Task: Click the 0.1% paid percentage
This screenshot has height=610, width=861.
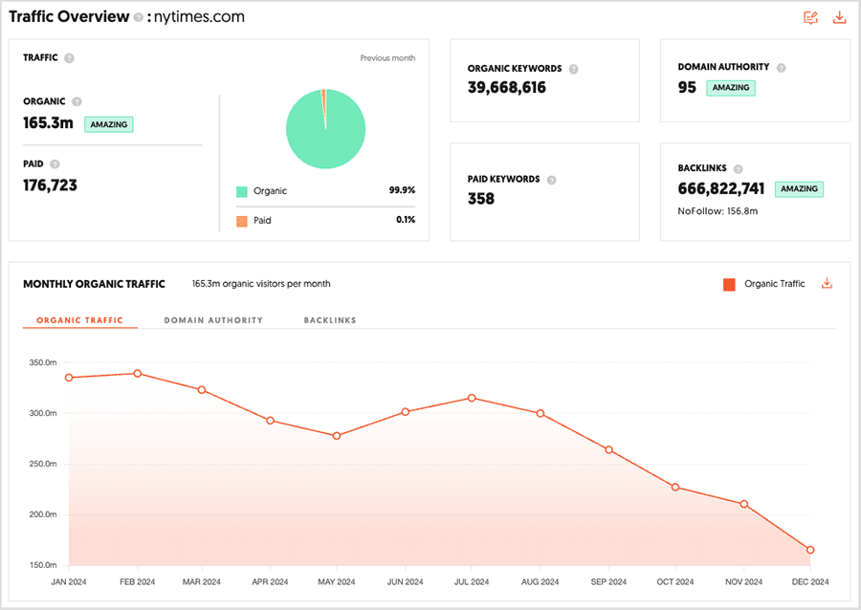Action: (x=406, y=220)
